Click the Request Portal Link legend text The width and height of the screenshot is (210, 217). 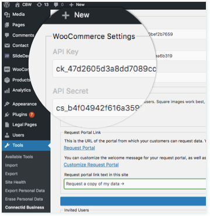[82, 133]
